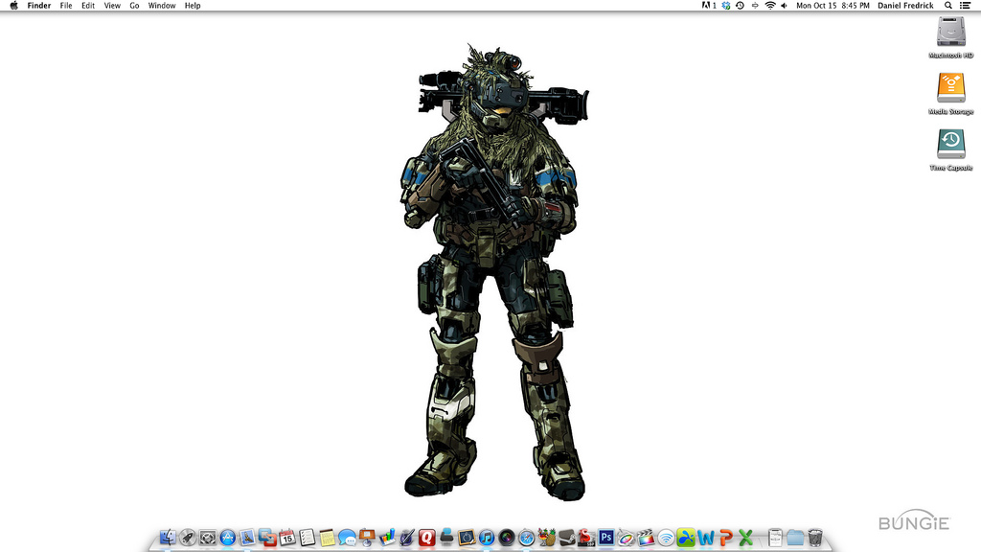981x552 pixels.
Task: Launch Adobe Photoshop from the dock
Action: (606, 537)
